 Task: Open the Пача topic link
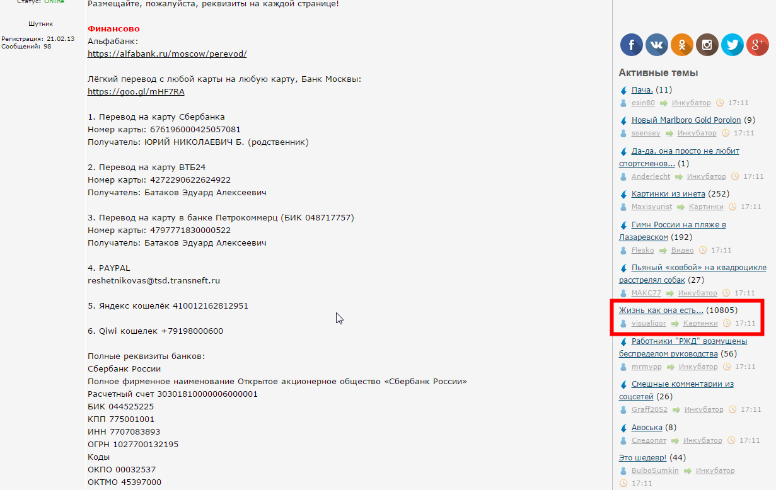tap(642, 90)
